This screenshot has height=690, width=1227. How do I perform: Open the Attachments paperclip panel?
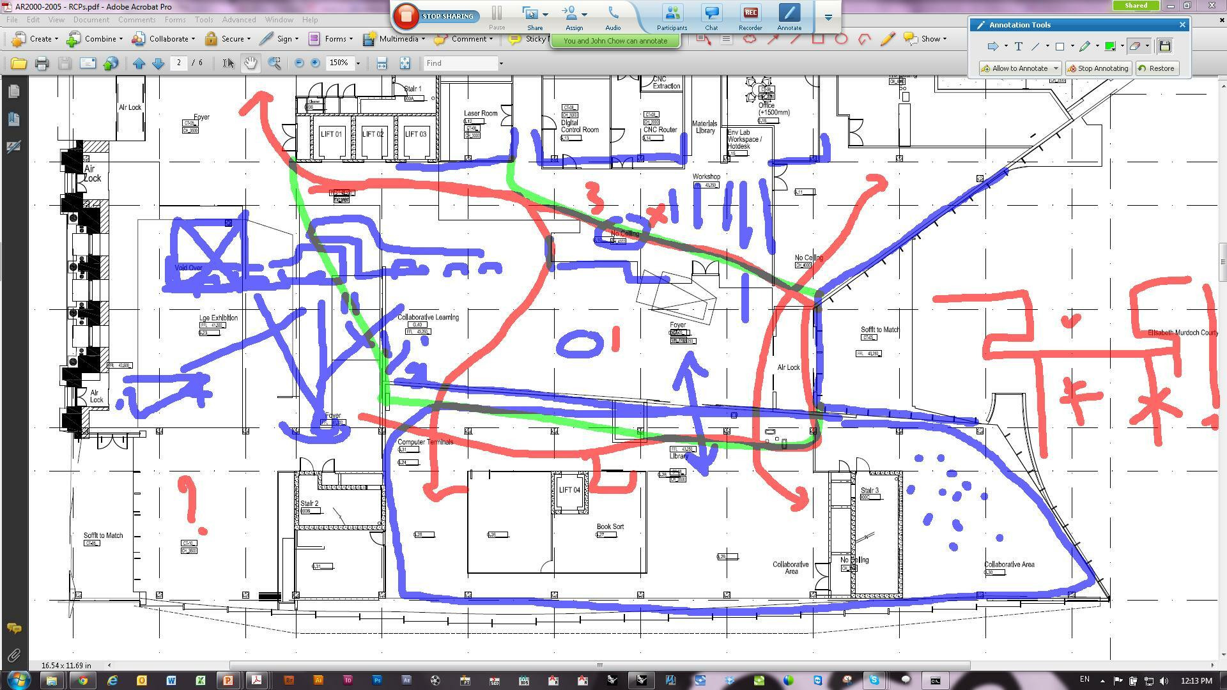pos(13,655)
